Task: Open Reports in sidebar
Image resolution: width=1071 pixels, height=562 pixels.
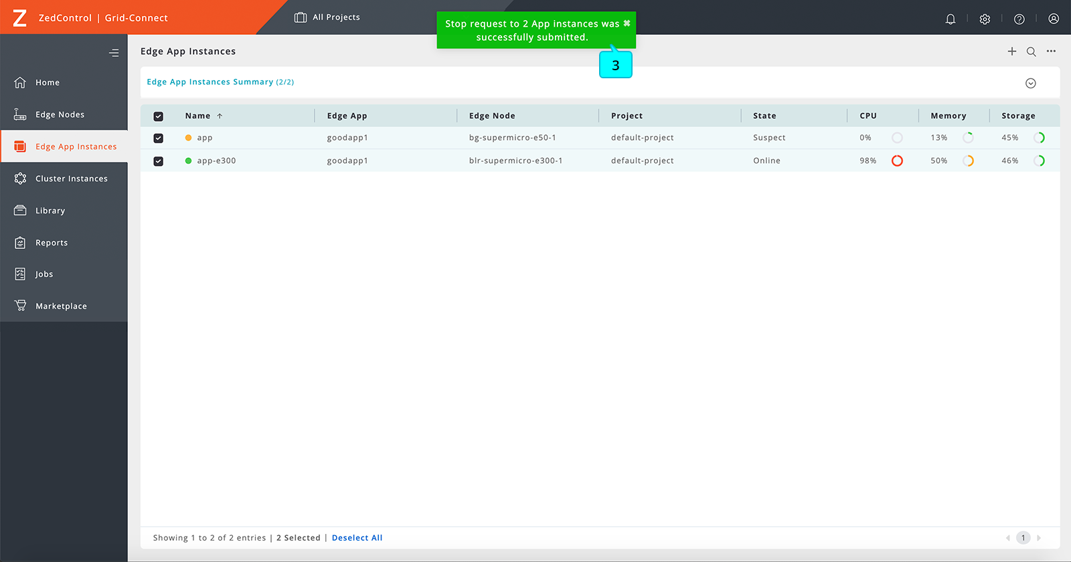Action: pos(64,243)
